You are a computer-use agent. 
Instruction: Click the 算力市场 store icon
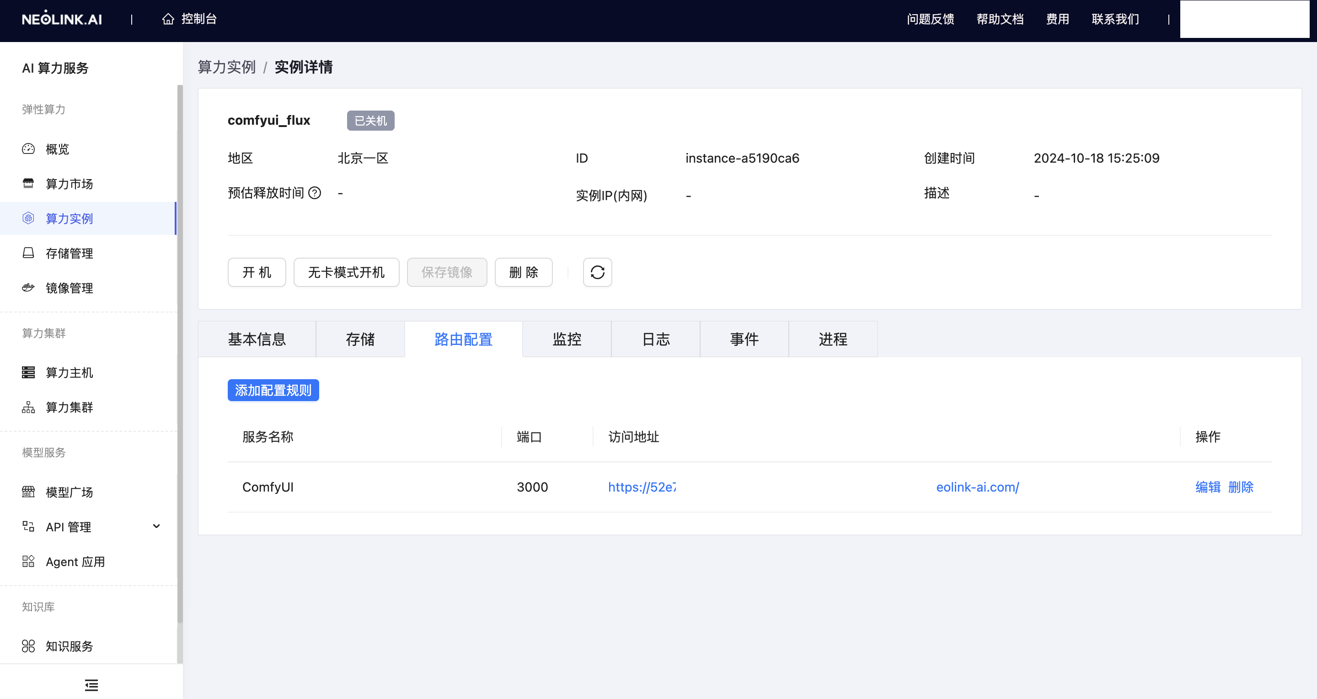[28, 184]
